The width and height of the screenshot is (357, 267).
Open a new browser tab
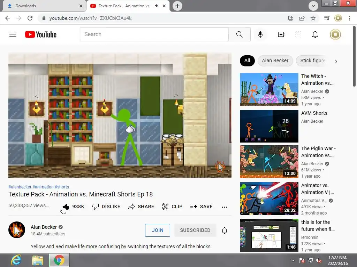coord(177,6)
